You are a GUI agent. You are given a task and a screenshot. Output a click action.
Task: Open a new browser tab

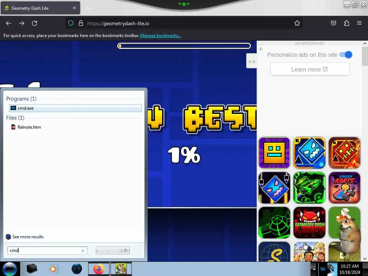[88, 8]
